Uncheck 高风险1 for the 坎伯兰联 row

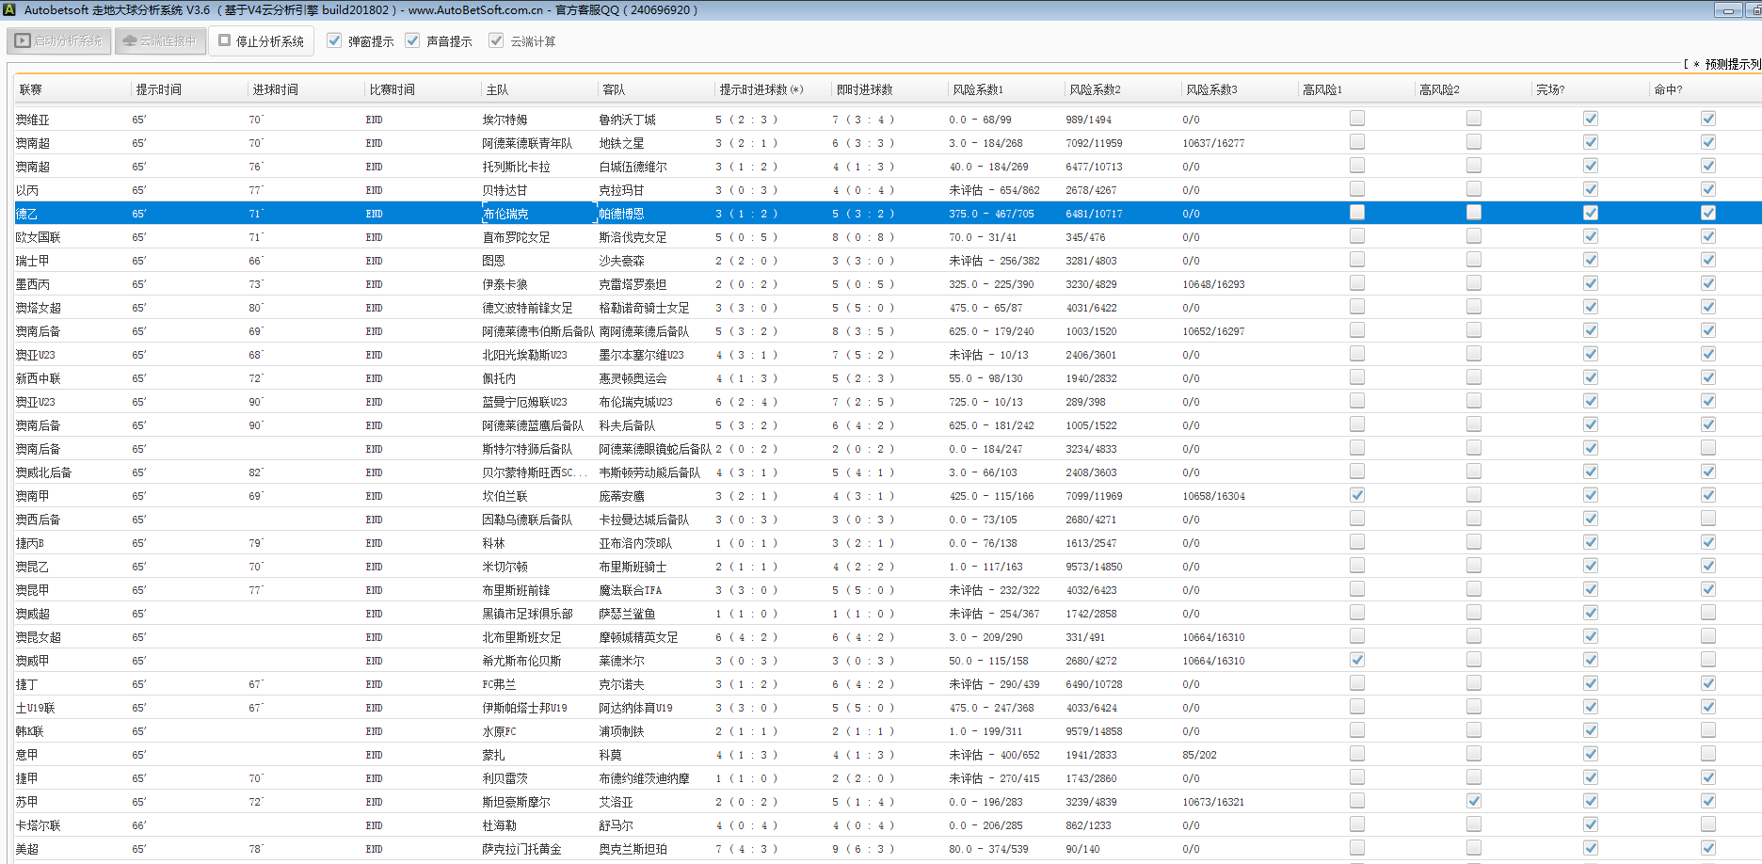click(1356, 495)
